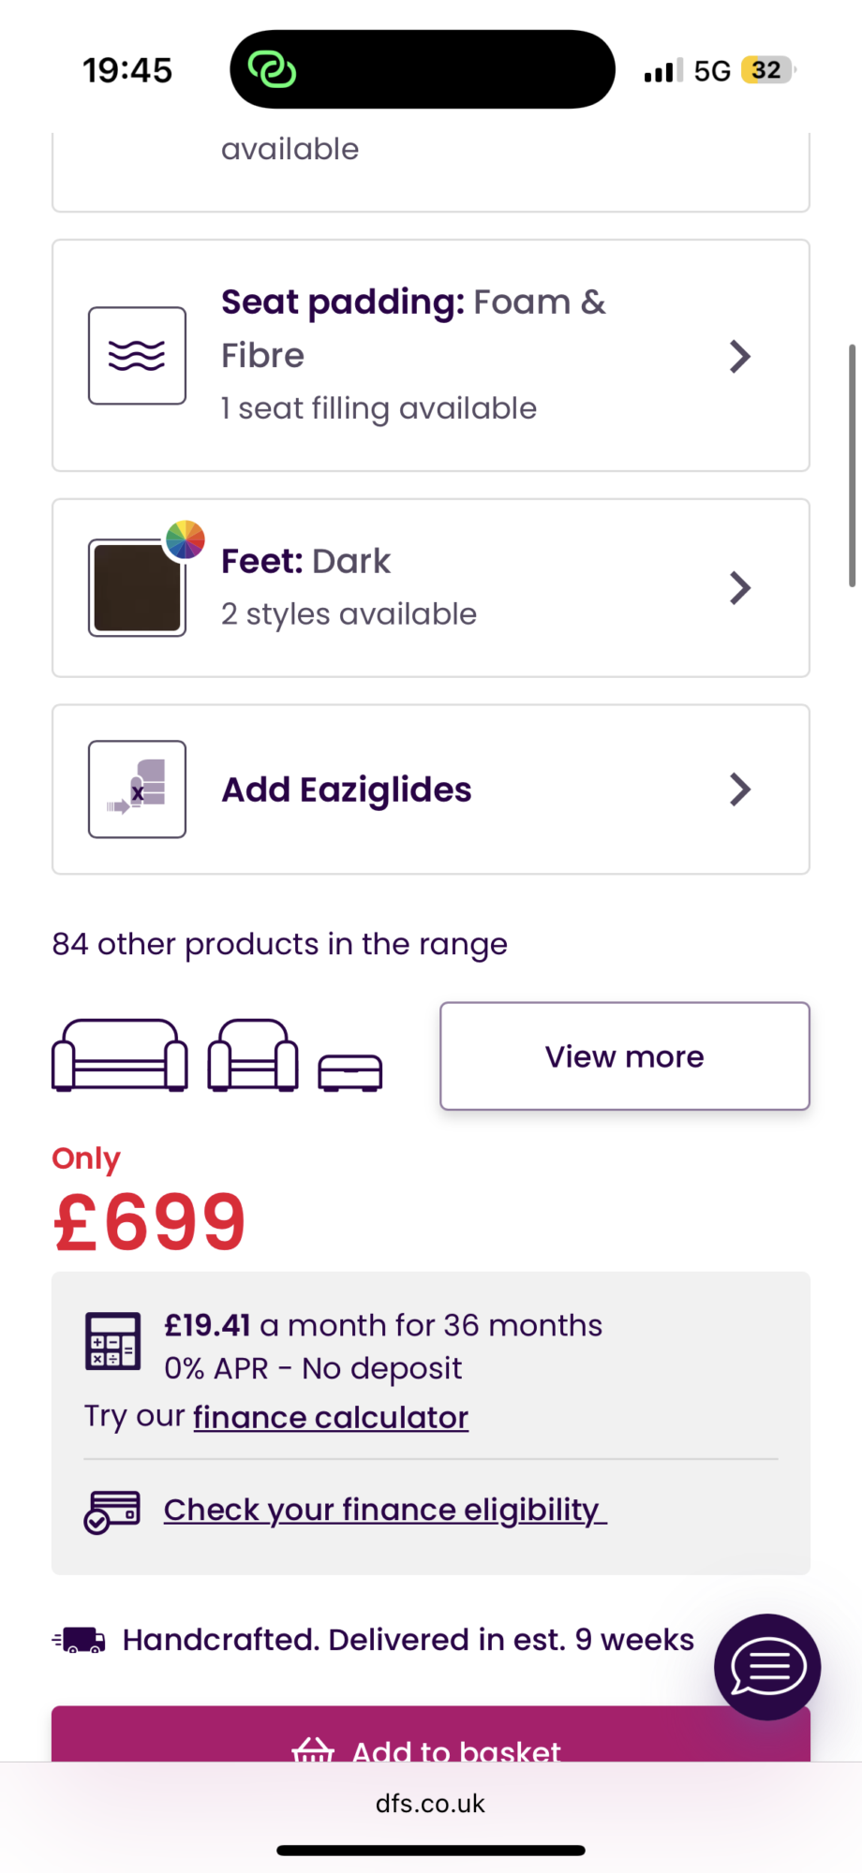The height and width of the screenshot is (1873, 862).
Task: Open the finance calculator link
Action: click(x=331, y=1417)
